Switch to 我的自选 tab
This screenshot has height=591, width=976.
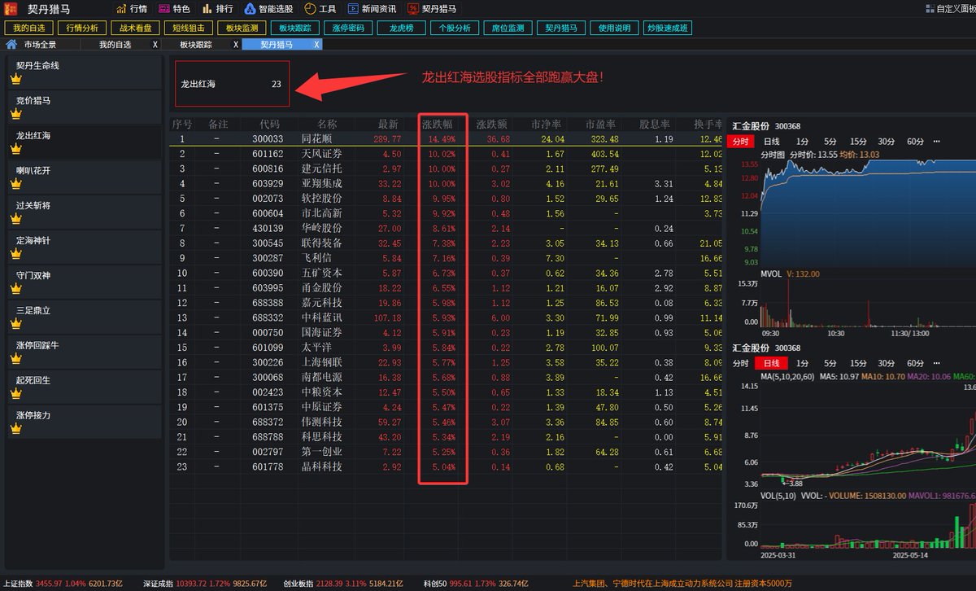[x=115, y=45]
